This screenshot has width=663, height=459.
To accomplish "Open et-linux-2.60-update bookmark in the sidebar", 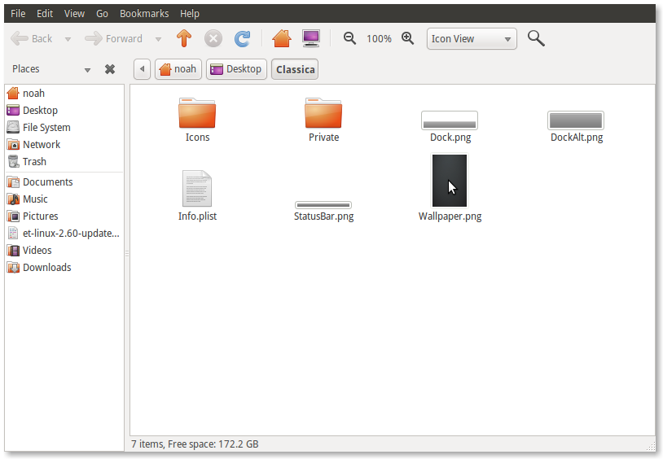I will 64,234.
